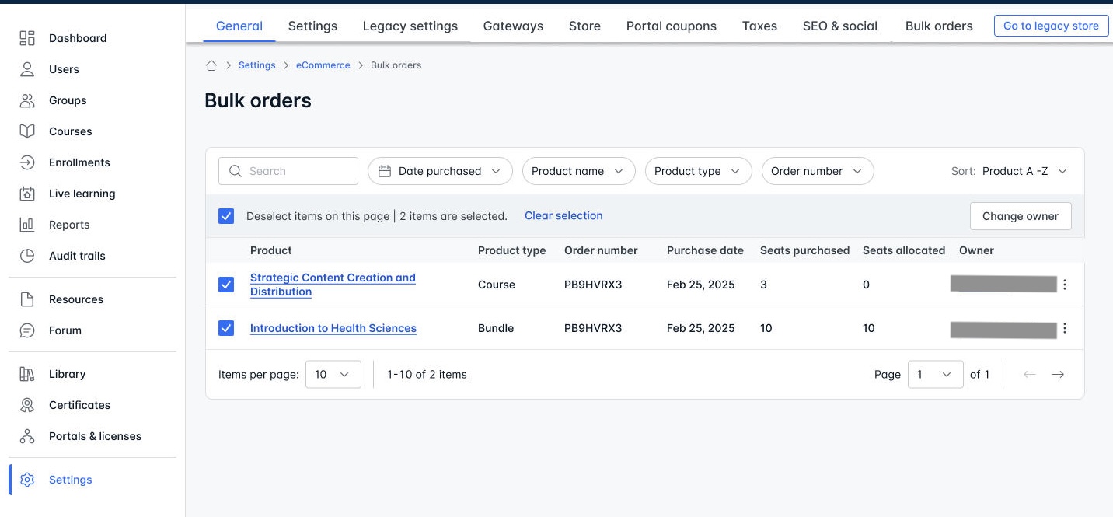
Task: Switch to the Store tab
Action: [584, 26]
